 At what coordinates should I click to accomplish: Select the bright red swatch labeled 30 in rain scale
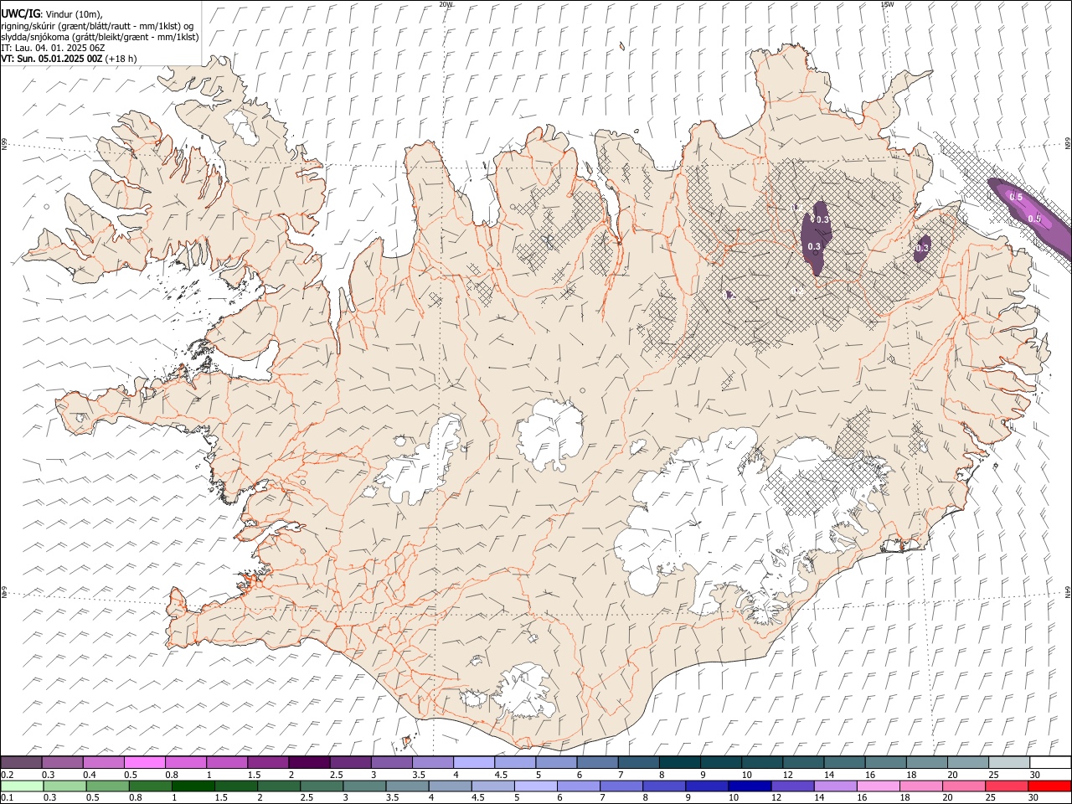pyautogui.click(x=1049, y=786)
